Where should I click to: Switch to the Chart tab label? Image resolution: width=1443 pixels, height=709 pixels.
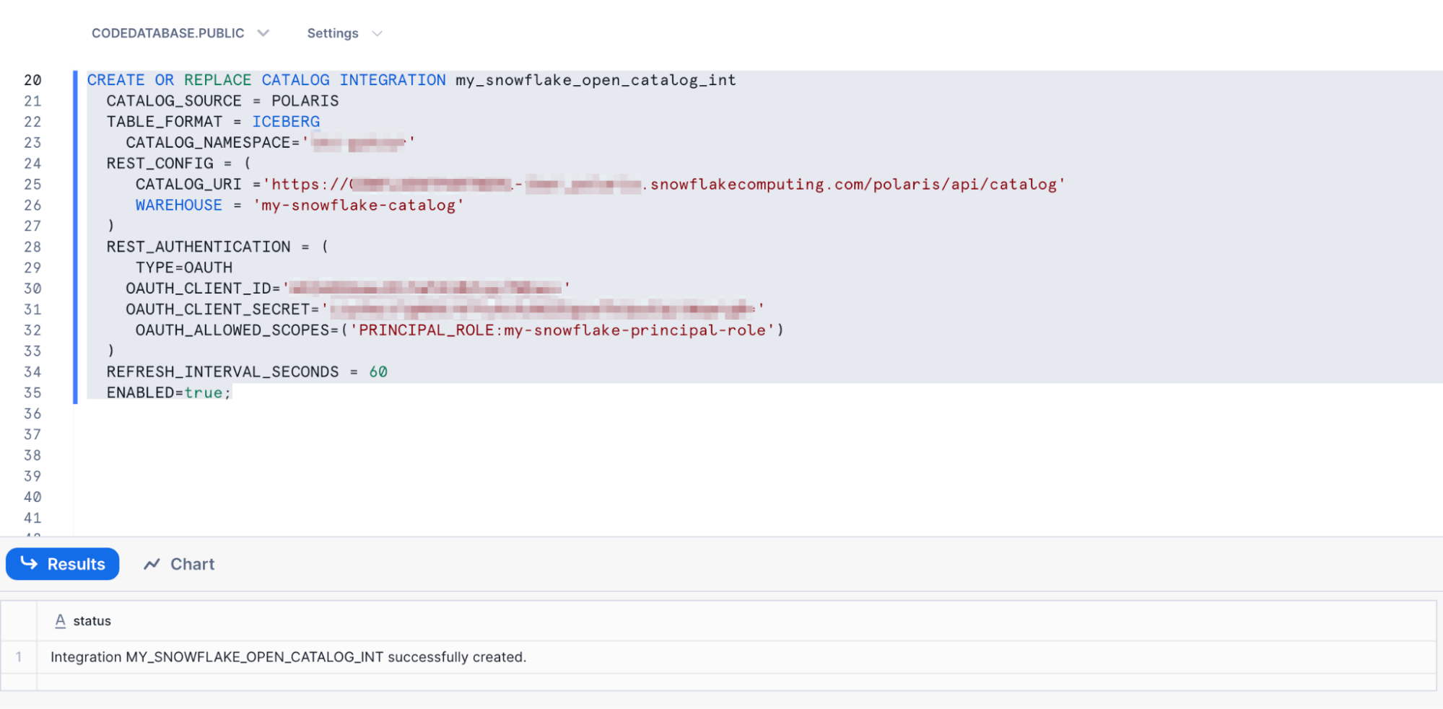click(192, 564)
